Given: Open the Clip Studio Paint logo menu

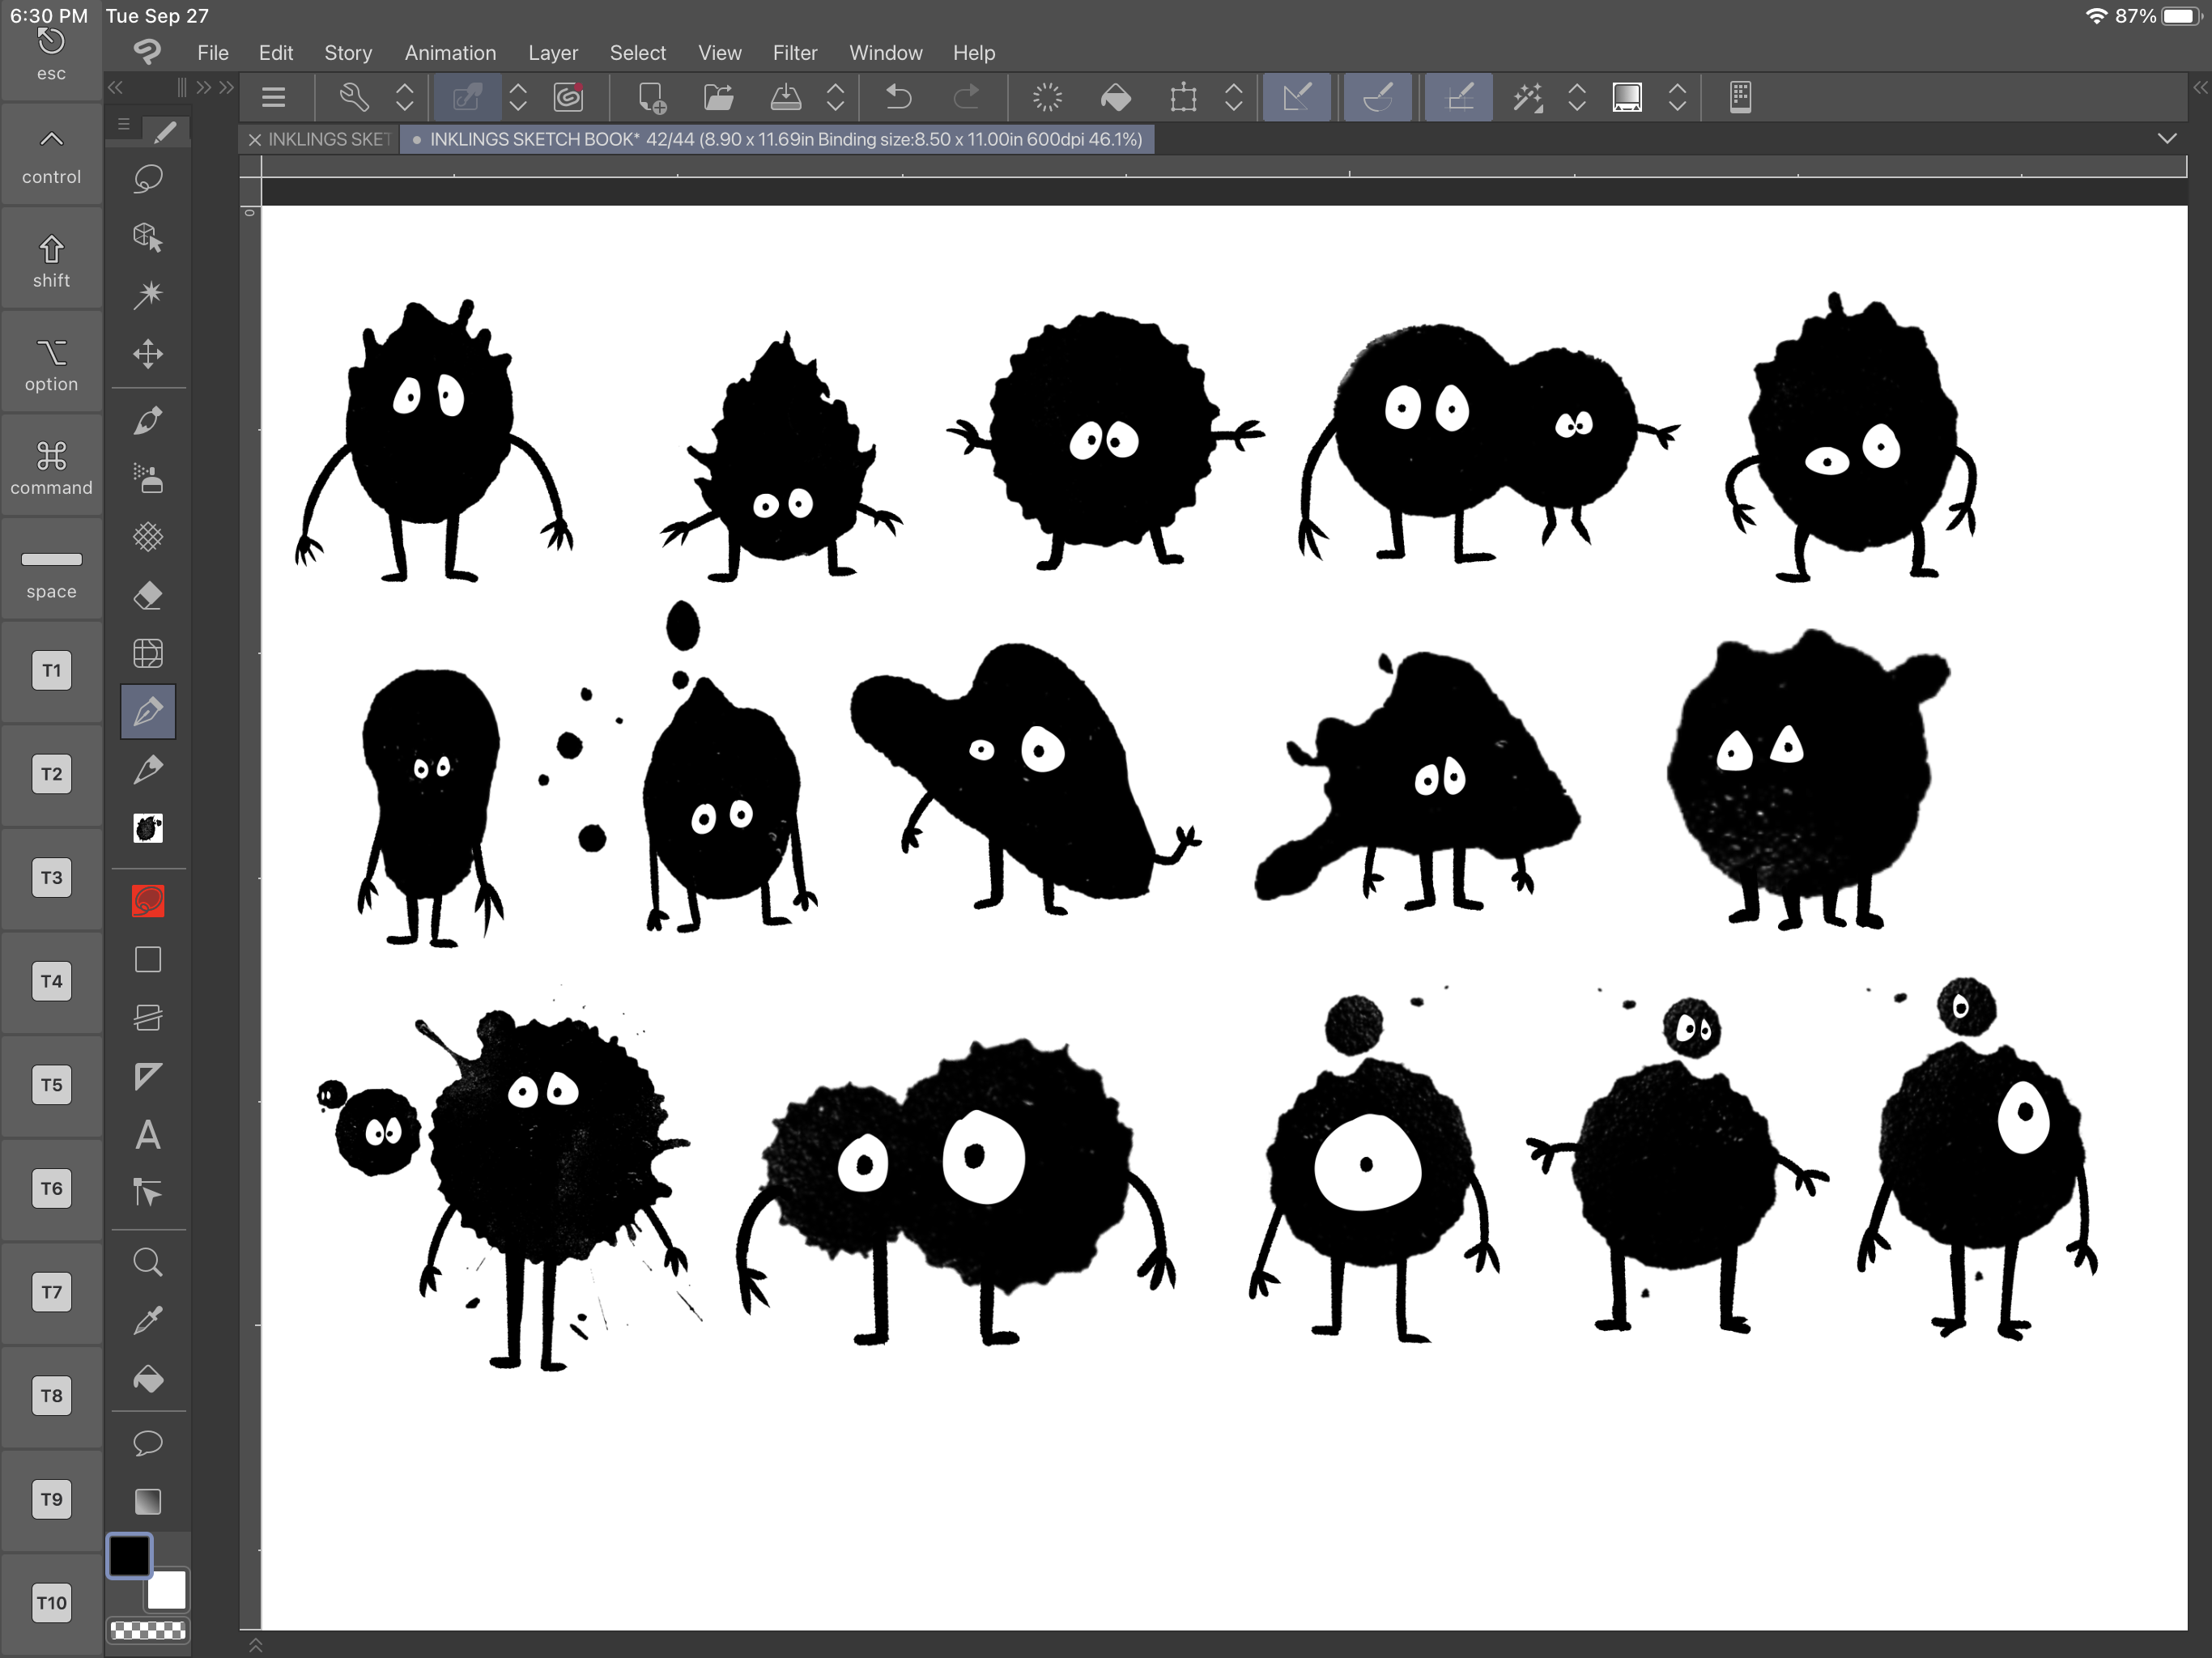Looking at the screenshot, I should pyautogui.click(x=147, y=52).
